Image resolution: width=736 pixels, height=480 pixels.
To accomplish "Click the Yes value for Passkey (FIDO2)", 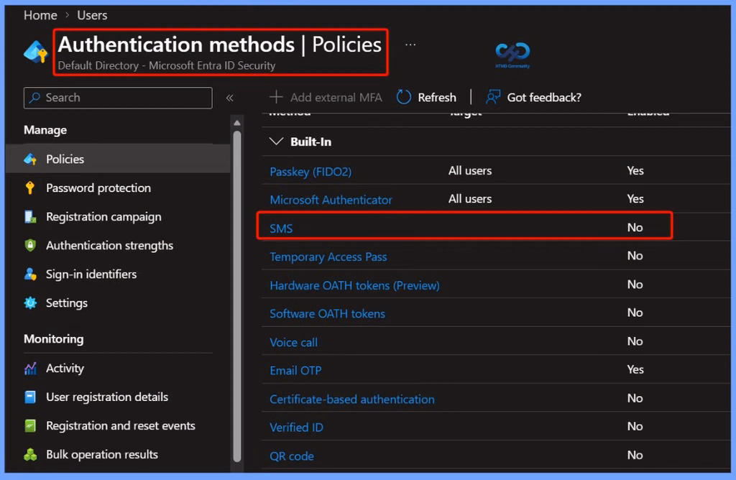I will tap(635, 171).
